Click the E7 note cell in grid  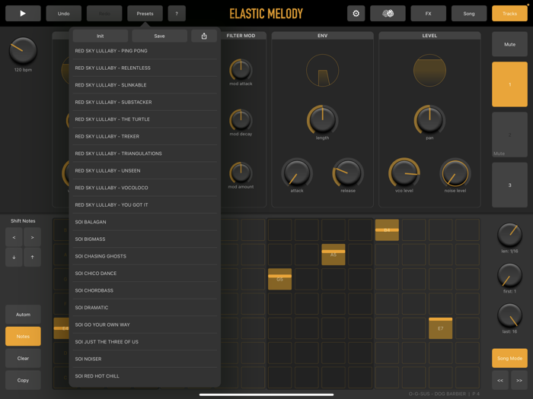pos(441,328)
